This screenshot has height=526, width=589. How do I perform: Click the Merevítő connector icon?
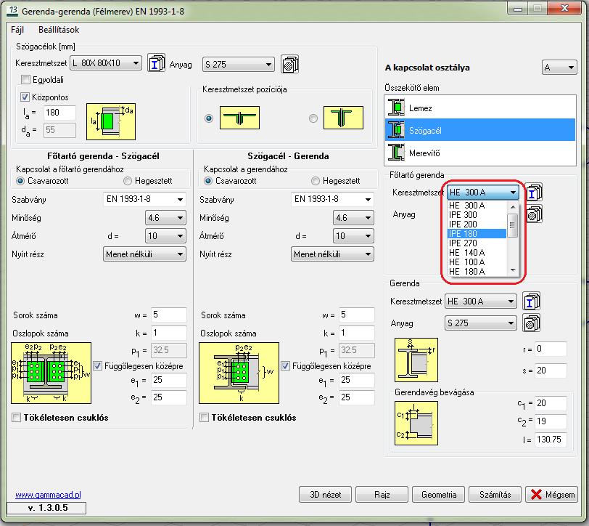396,153
